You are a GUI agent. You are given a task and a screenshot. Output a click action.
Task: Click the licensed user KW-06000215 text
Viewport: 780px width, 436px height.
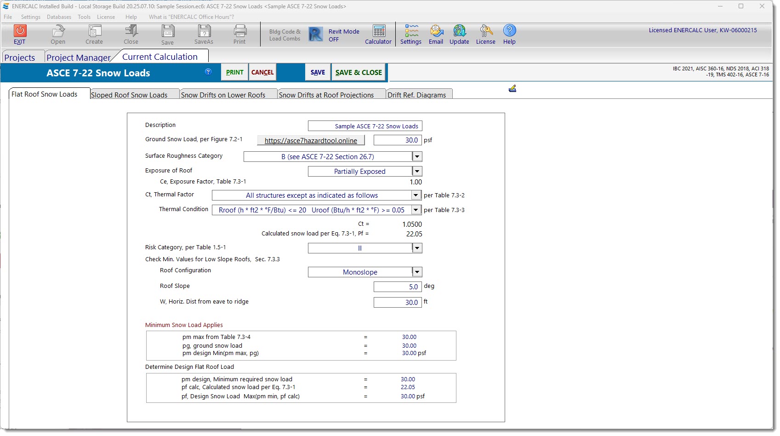point(703,30)
